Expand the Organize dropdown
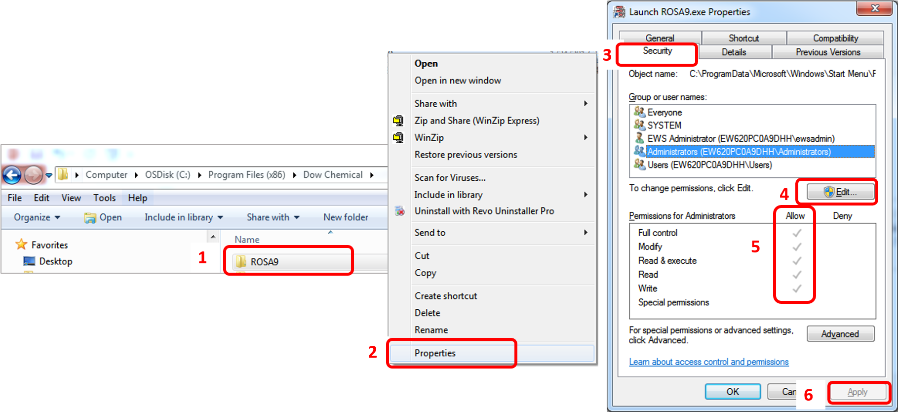 pyautogui.click(x=37, y=217)
